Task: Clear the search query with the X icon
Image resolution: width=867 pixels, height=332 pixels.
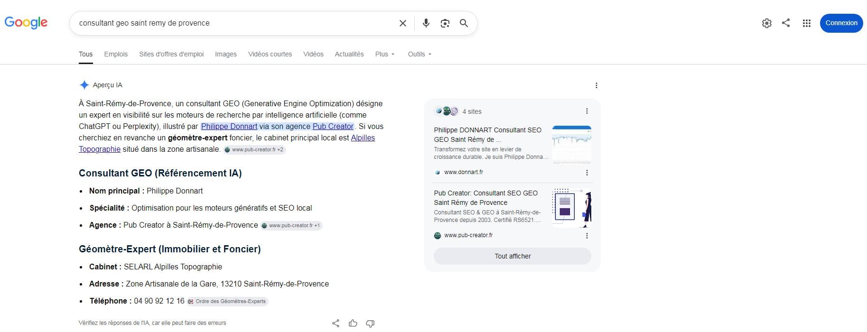Action: point(403,23)
